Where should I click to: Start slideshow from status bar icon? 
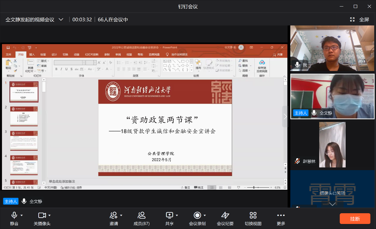tap(239, 188)
